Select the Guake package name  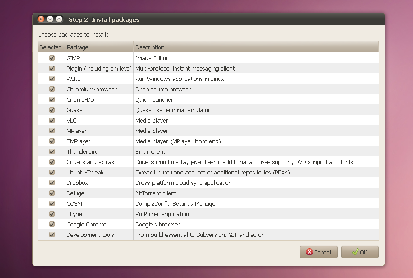pyautogui.click(x=74, y=110)
